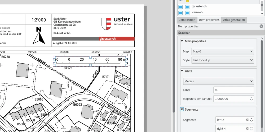Click the Label input field containing m
The width and height of the screenshot is (265, 132).
tap(233, 90)
